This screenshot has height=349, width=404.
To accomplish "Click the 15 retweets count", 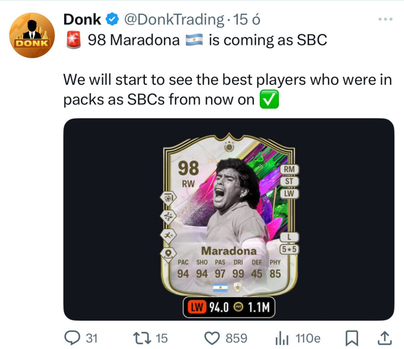I will pos(162,338).
